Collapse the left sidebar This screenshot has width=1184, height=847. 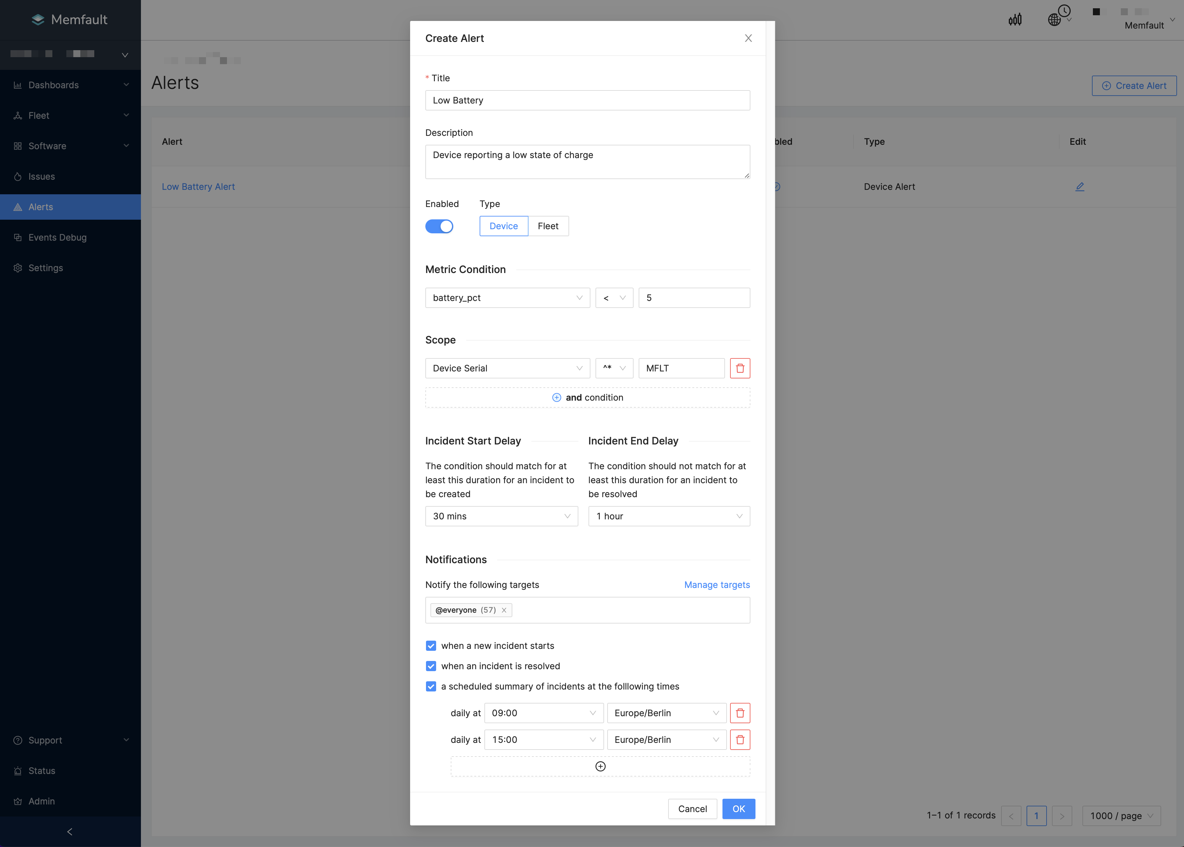[70, 832]
